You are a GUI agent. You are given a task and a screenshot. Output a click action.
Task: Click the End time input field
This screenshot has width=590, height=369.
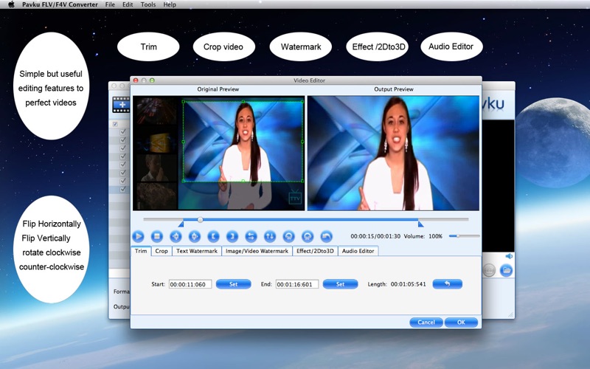(297, 284)
